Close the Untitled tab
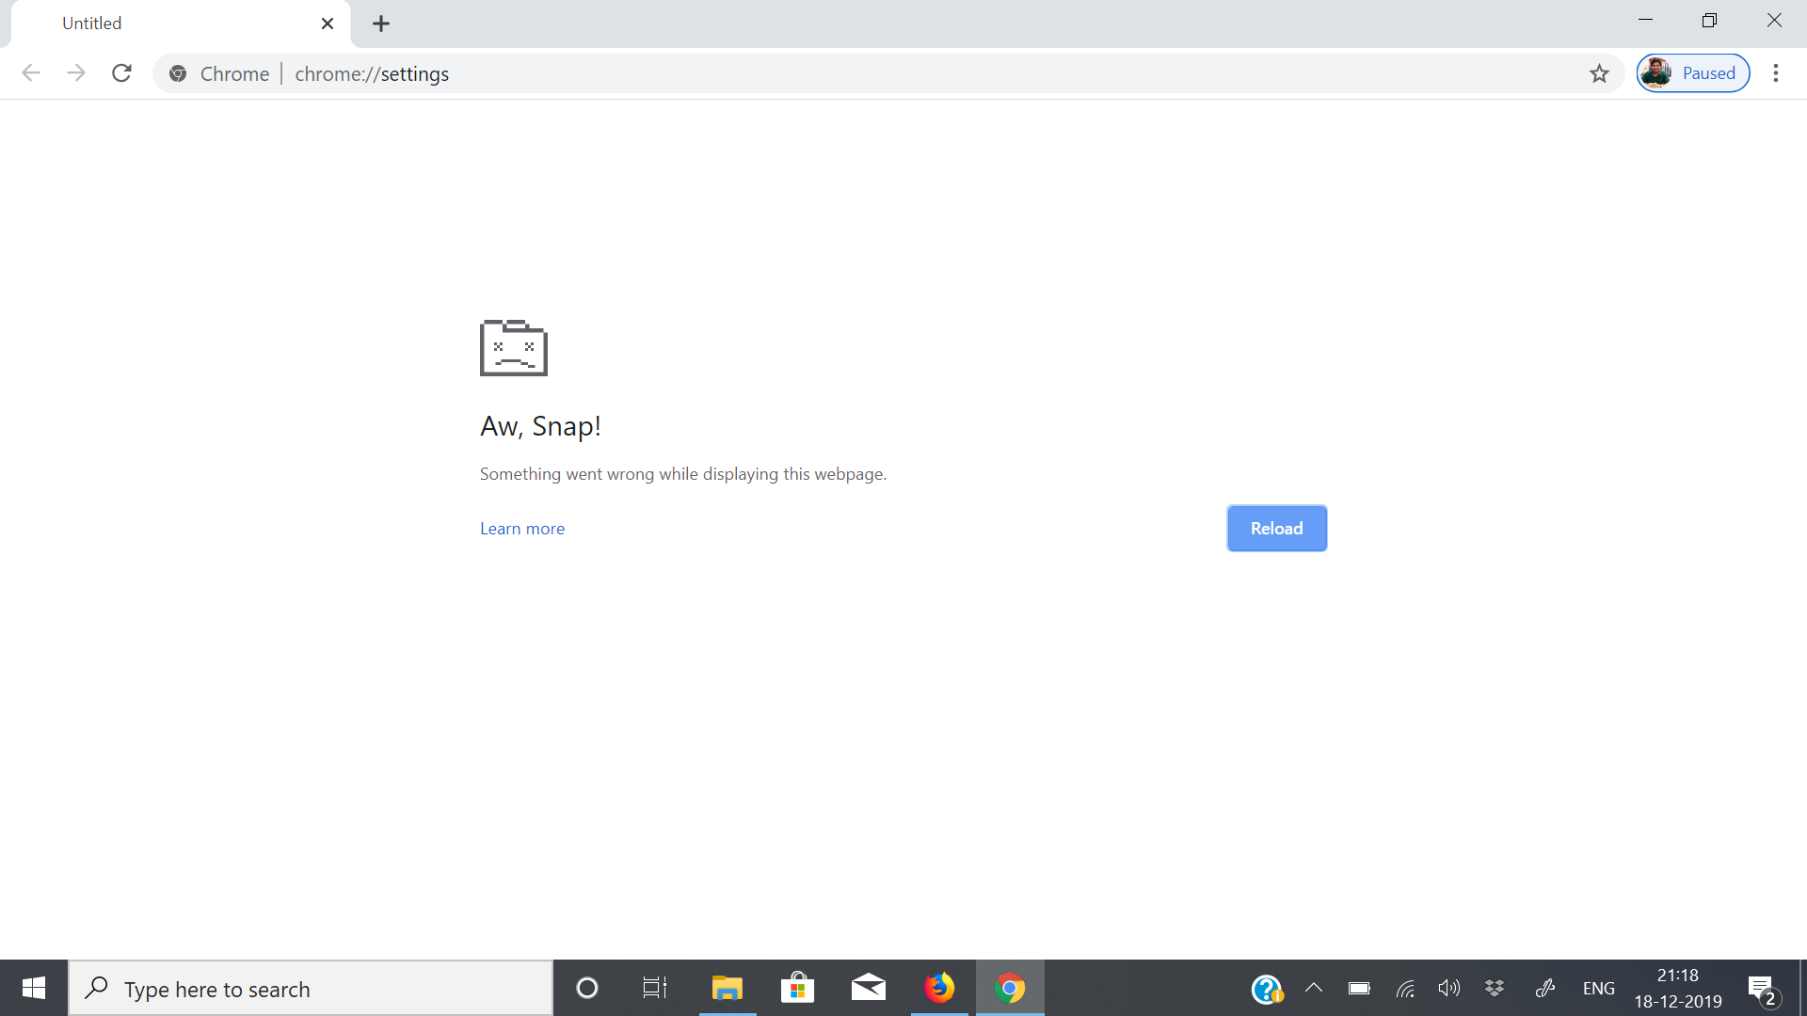Viewport: 1807px width, 1016px height. (327, 24)
